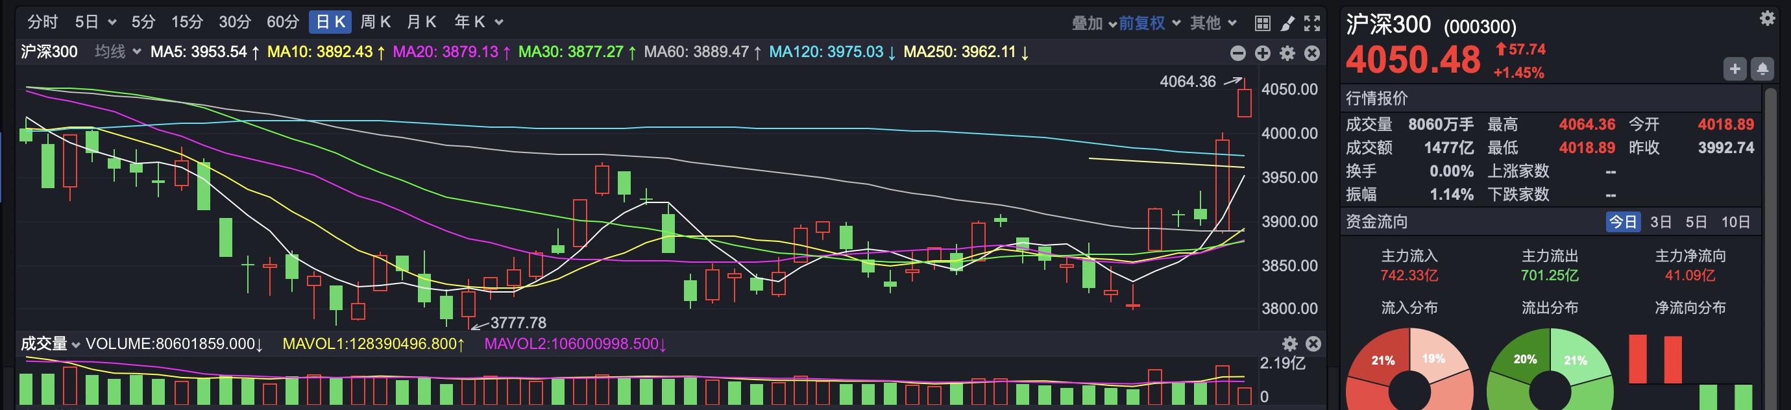Add 沪深300 to watchlist with plus button

click(x=1735, y=69)
